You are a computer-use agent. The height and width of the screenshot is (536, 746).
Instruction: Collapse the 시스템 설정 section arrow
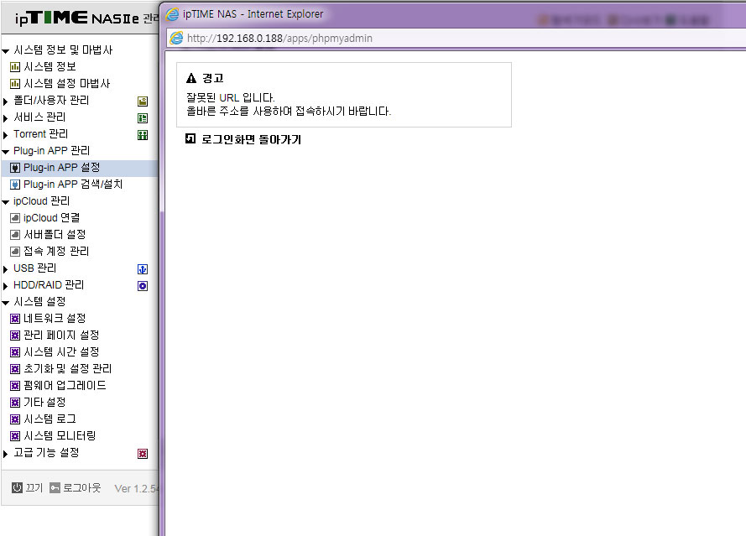pos(6,303)
